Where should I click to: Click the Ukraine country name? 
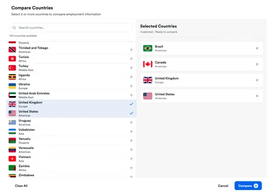[24, 84]
